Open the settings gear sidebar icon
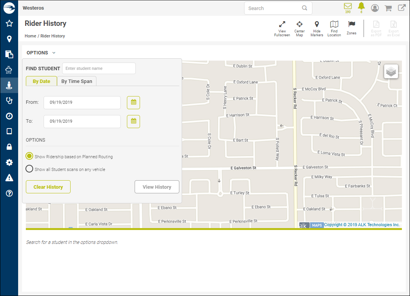This screenshot has width=410, height=296. click(9, 162)
